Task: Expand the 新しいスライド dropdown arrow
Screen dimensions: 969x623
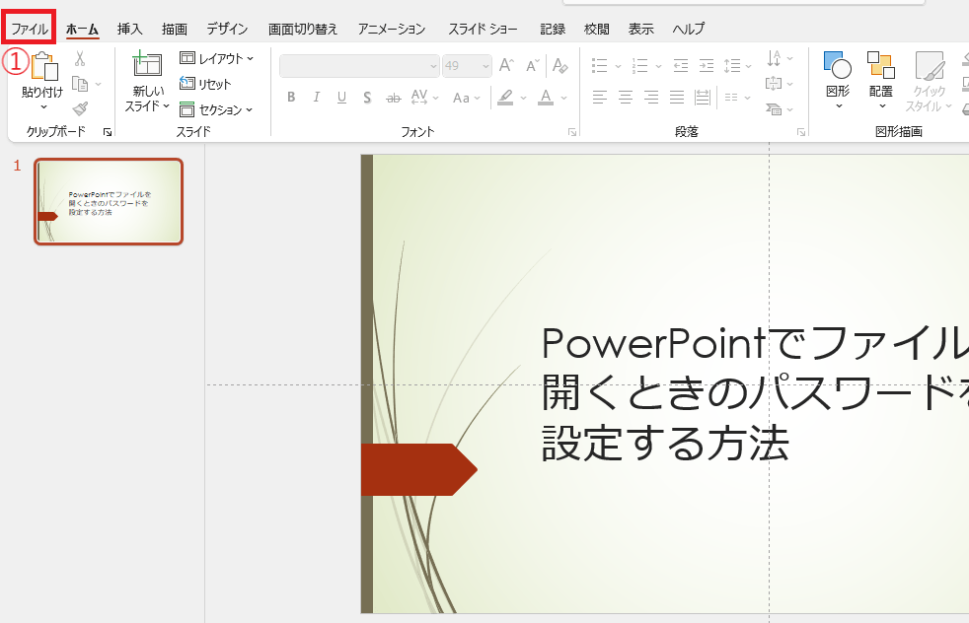Action: pos(166,106)
